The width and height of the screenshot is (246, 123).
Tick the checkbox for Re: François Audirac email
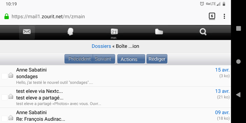[4, 119]
